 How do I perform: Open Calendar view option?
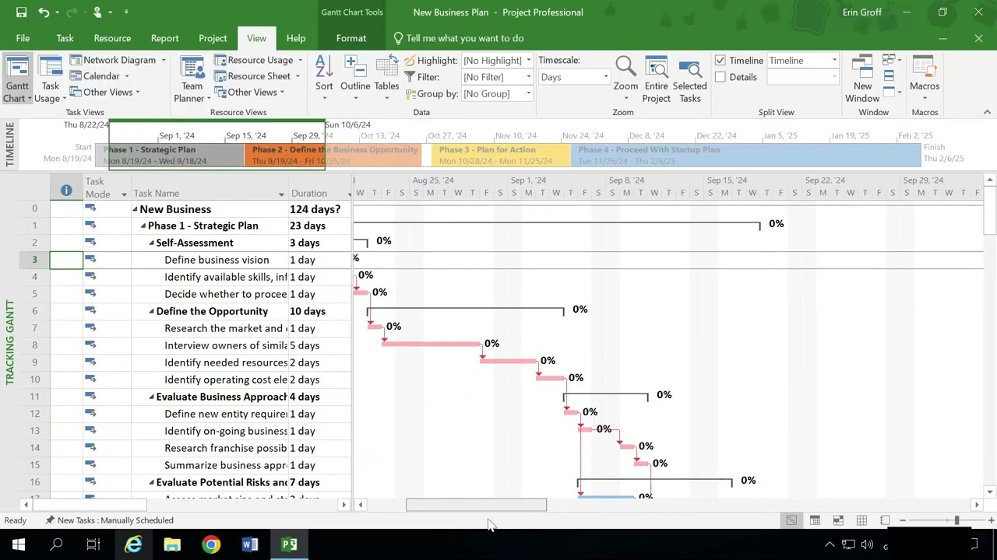click(x=100, y=76)
